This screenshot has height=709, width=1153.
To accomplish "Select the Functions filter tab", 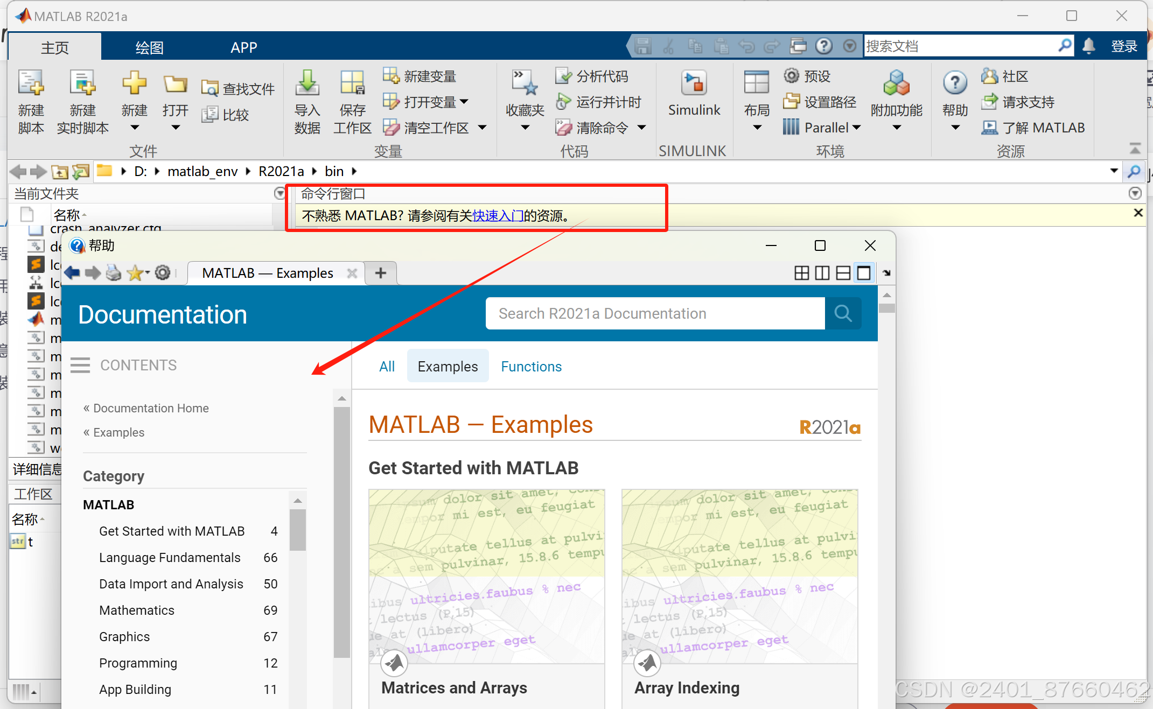I will (531, 366).
